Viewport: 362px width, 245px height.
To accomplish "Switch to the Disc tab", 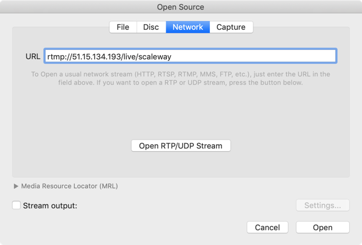I will tap(151, 27).
